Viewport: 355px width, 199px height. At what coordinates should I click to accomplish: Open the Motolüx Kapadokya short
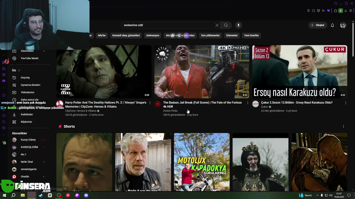pyautogui.click(x=202, y=162)
